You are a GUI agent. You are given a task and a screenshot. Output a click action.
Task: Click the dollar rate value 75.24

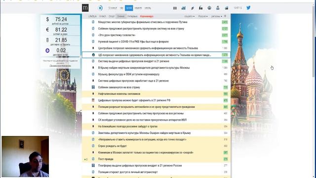coord(61,19)
